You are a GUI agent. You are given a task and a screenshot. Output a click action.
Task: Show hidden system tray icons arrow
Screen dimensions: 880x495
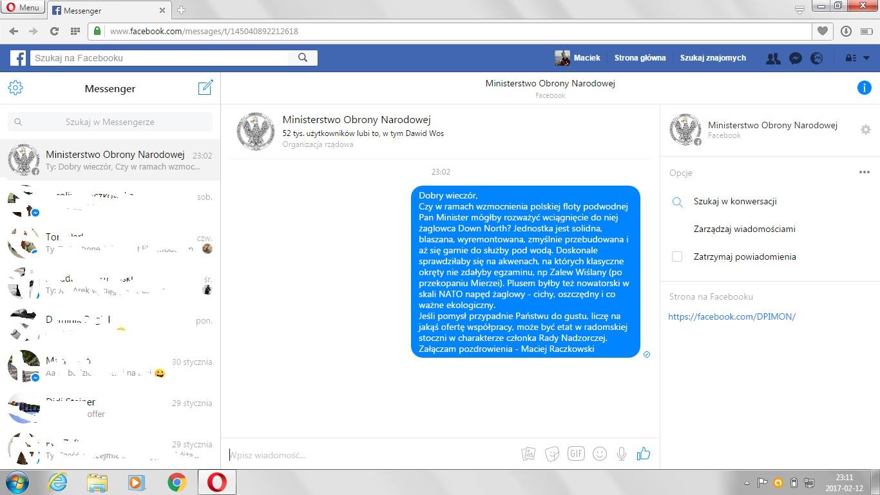[747, 483]
